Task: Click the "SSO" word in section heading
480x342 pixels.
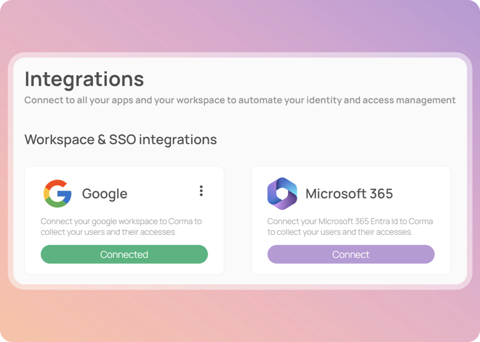Action: click(124, 140)
